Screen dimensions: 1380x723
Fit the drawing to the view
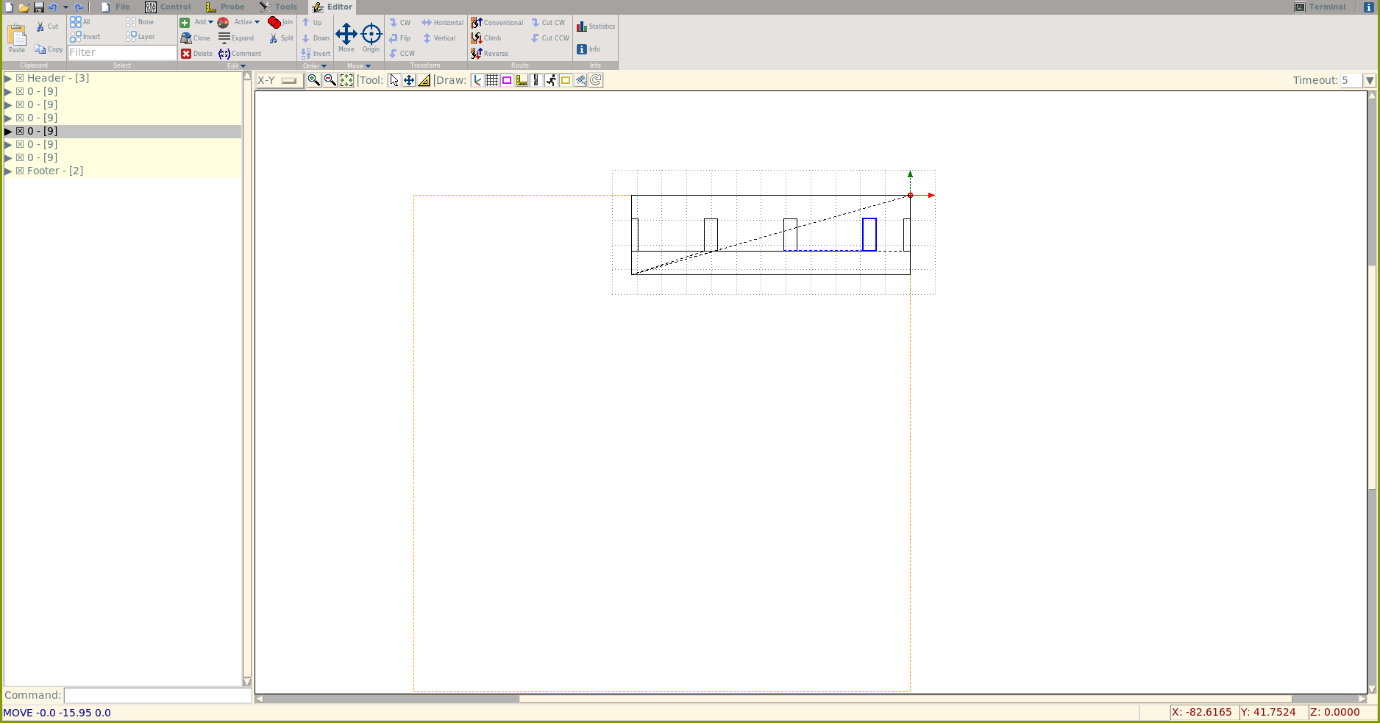click(346, 80)
